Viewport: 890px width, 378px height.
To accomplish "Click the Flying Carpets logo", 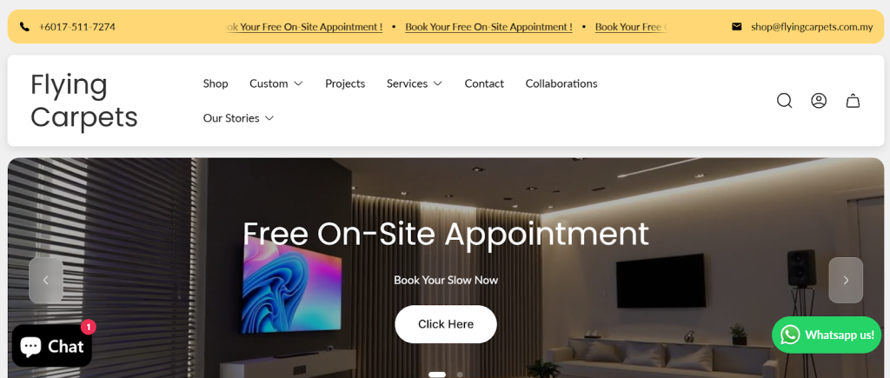I will coord(84,101).
